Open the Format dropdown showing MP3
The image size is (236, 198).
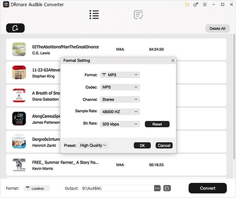pos(120,75)
